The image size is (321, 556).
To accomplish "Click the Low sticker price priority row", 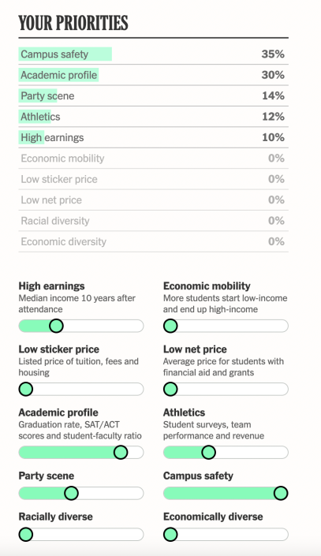I will [153, 179].
